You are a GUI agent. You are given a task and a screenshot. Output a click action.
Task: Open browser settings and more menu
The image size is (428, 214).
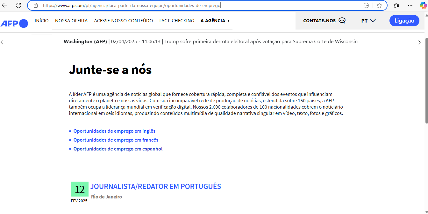[410, 5]
